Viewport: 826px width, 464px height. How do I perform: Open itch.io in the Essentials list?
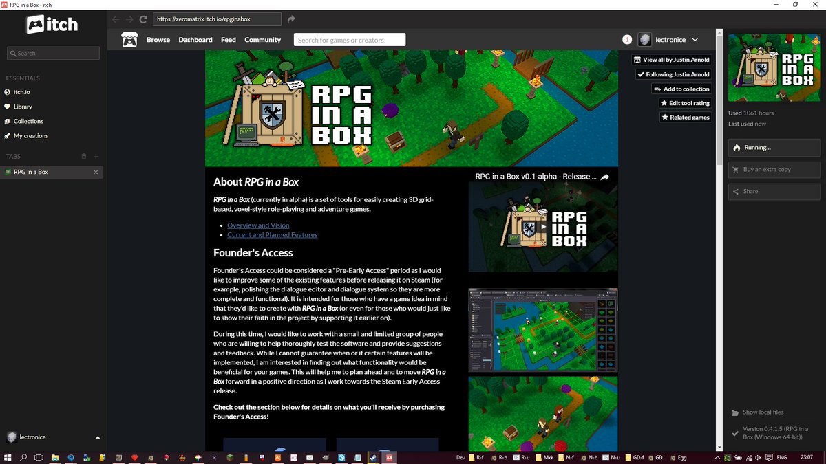52,92
